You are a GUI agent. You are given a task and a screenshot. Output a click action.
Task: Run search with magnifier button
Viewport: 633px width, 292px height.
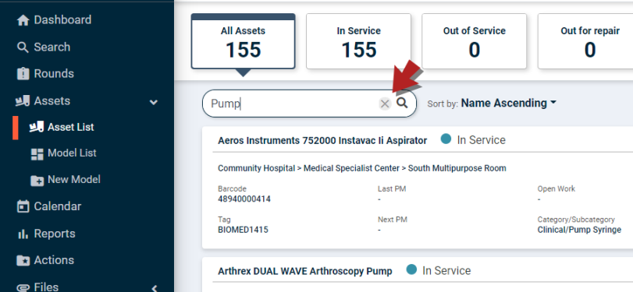pos(402,103)
